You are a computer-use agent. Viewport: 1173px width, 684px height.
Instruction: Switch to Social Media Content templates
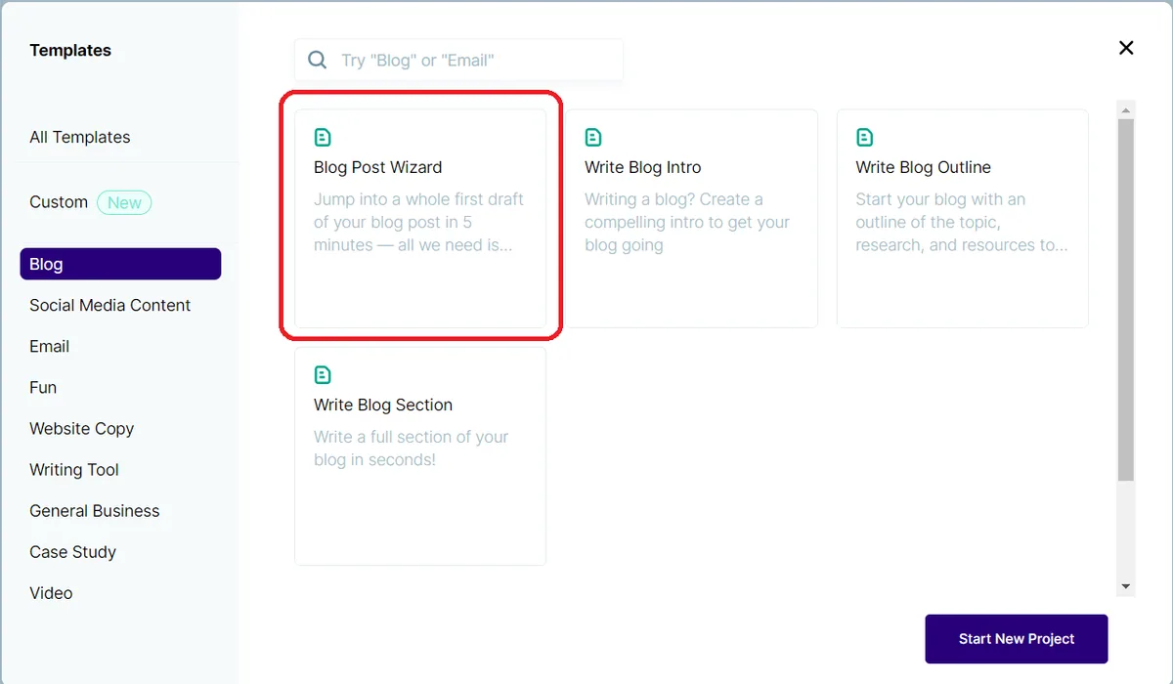pos(110,305)
